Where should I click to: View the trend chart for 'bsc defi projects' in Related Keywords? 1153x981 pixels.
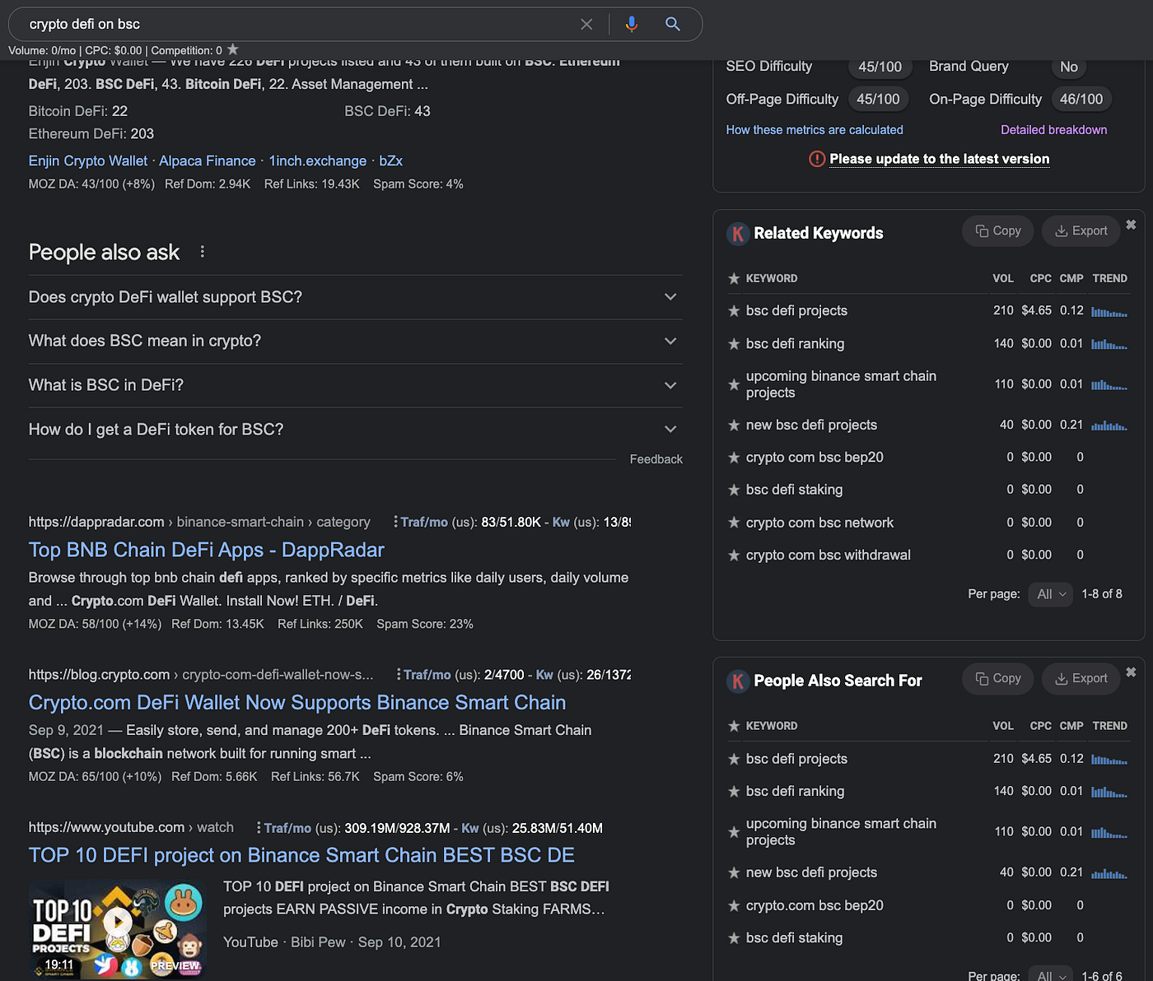1109,311
